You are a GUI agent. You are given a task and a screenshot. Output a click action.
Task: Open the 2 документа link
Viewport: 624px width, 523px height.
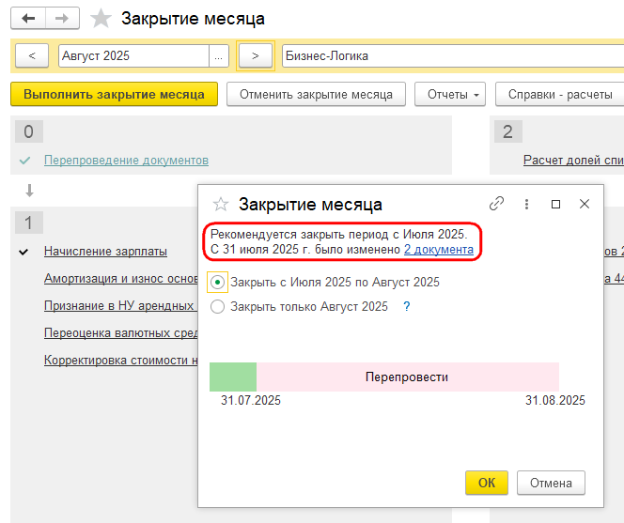pyautogui.click(x=439, y=250)
